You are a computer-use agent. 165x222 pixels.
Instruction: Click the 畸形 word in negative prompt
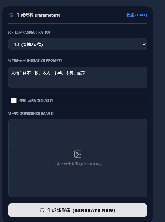pos(81,73)
